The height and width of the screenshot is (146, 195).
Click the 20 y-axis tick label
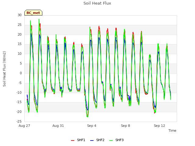(x=19, y=34)
